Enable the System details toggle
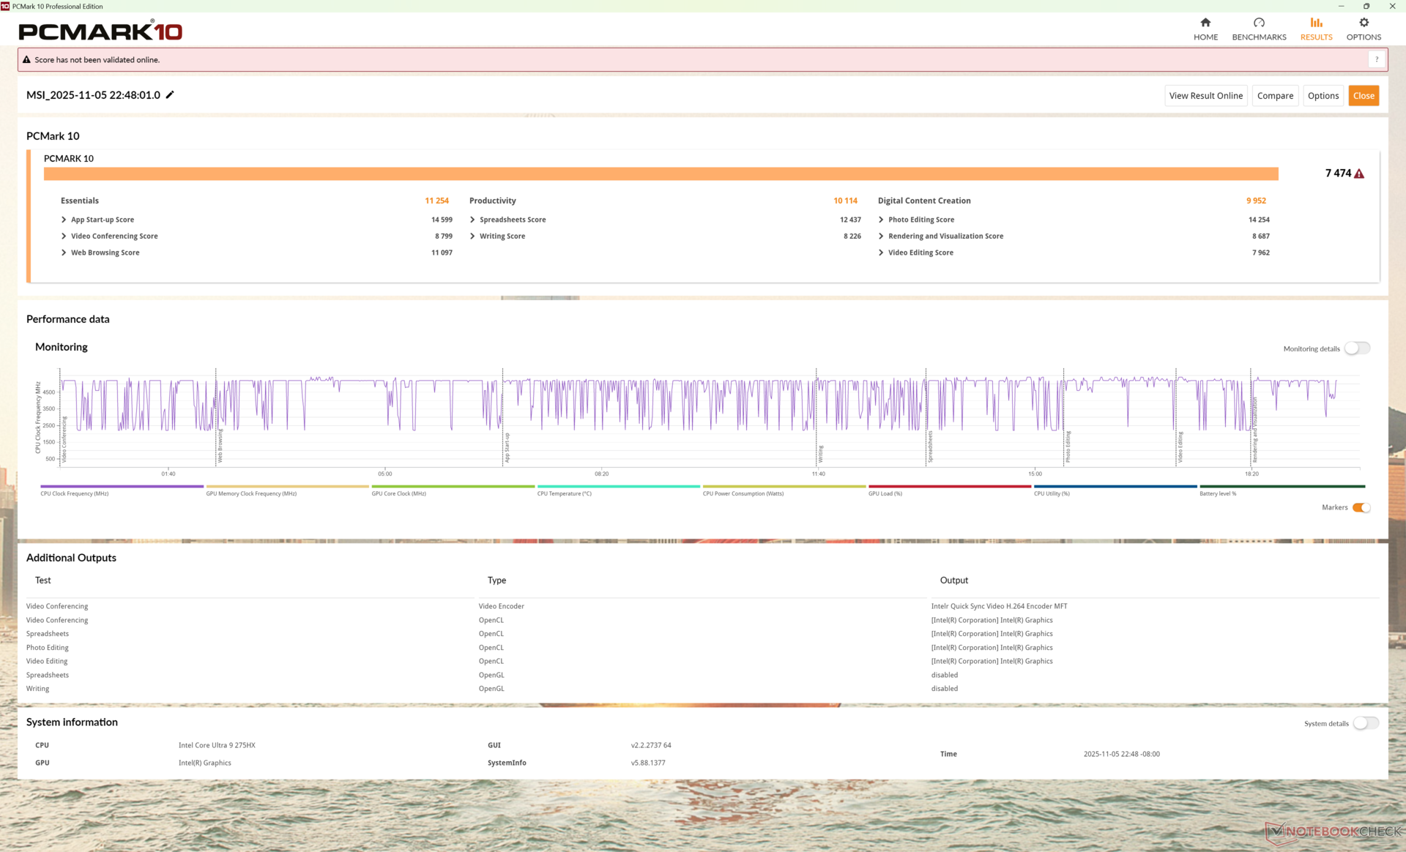 point(1365,723)
